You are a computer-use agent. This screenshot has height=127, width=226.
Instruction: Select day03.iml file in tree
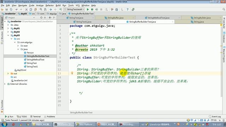(x=20, y=70)
